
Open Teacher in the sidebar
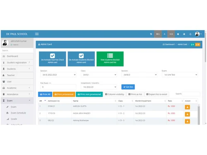tap(17, 75)
